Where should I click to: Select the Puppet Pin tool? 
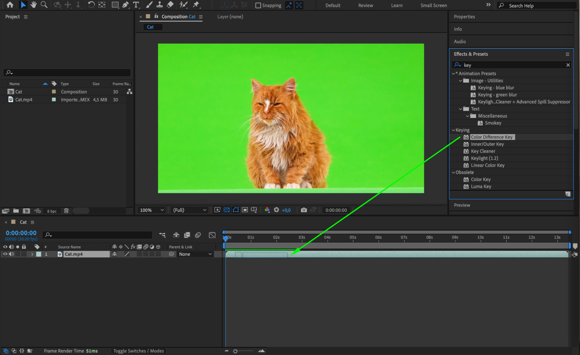coord(196,5)
